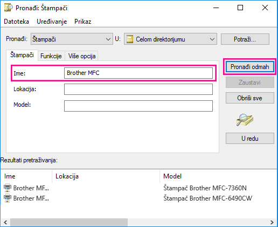The image size is (278, 227).
Task: Select the Štampači tab
Action: tap(22, 55)
